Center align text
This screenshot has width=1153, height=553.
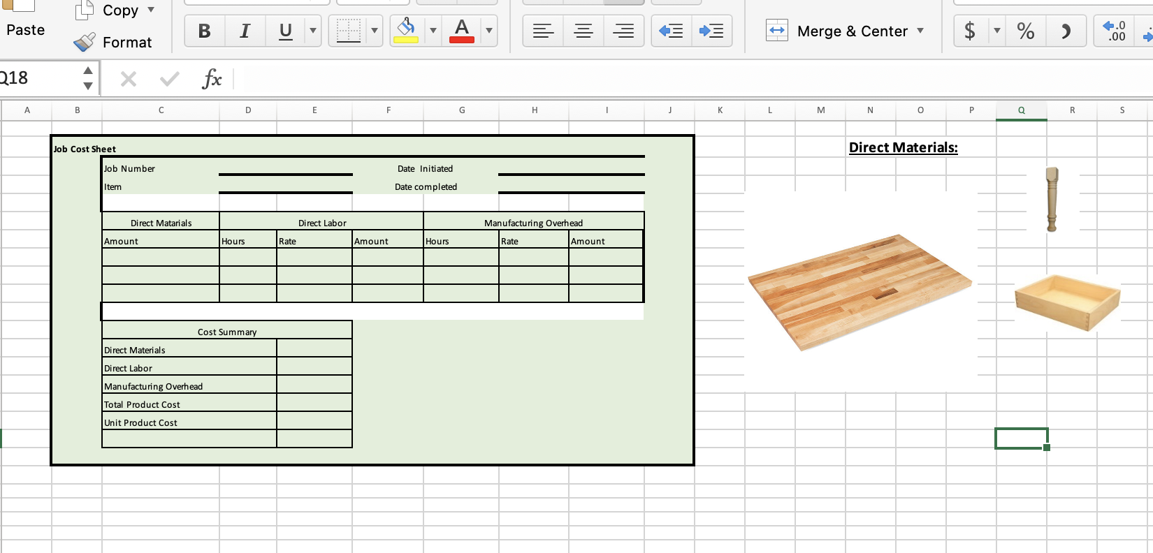(x=583, y=31)
